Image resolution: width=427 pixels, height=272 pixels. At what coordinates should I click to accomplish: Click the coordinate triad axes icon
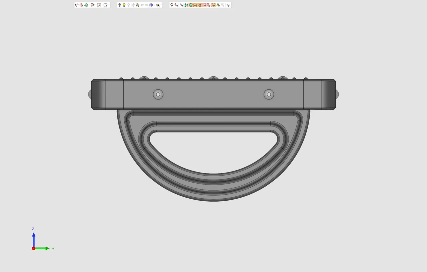tap(181, 5)
